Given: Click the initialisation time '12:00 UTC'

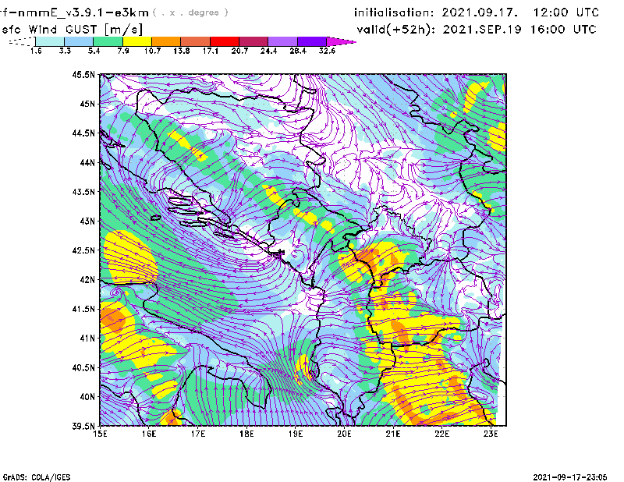Looking at the screenshot, I should tap(566, 12).
